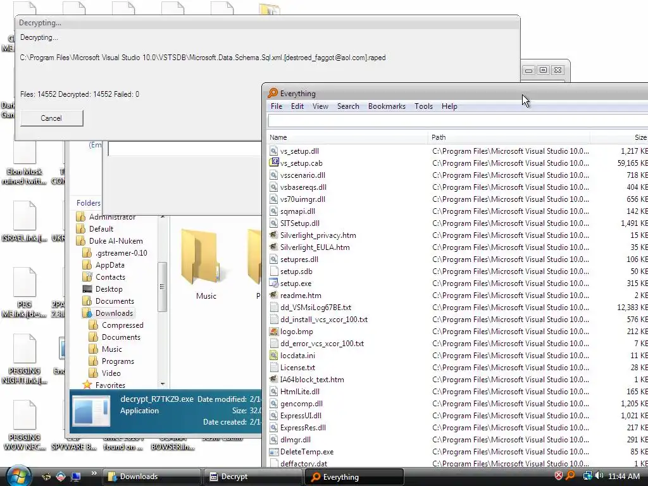Open the Start menu orb
This screenshot has height=486, width=648.
pos(17,476)
